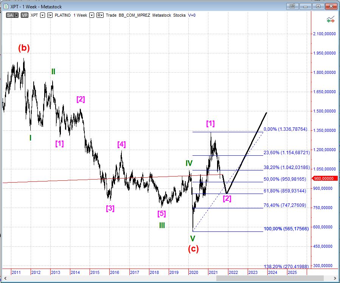Close the XPT chart window
The height and width of the screenshot is (283, 340).
pos(331,6)
